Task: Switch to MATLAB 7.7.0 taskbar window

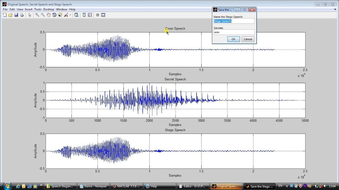Action: click(x=126, y=186)
